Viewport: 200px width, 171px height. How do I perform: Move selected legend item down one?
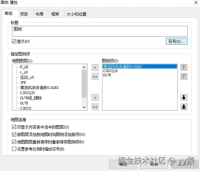pyautogui.click(x=184, y=97)
